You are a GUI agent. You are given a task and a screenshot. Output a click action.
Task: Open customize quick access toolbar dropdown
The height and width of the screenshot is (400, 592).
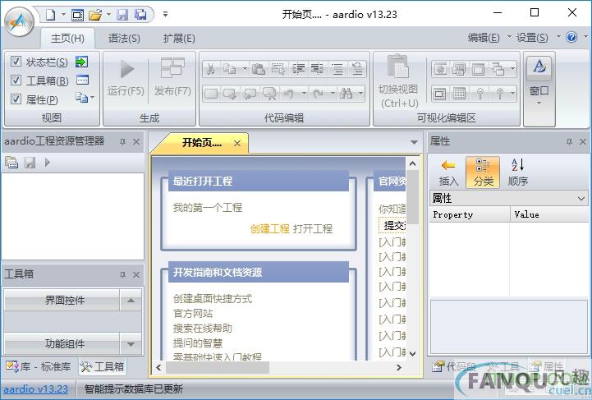click(x=165, y=15)
